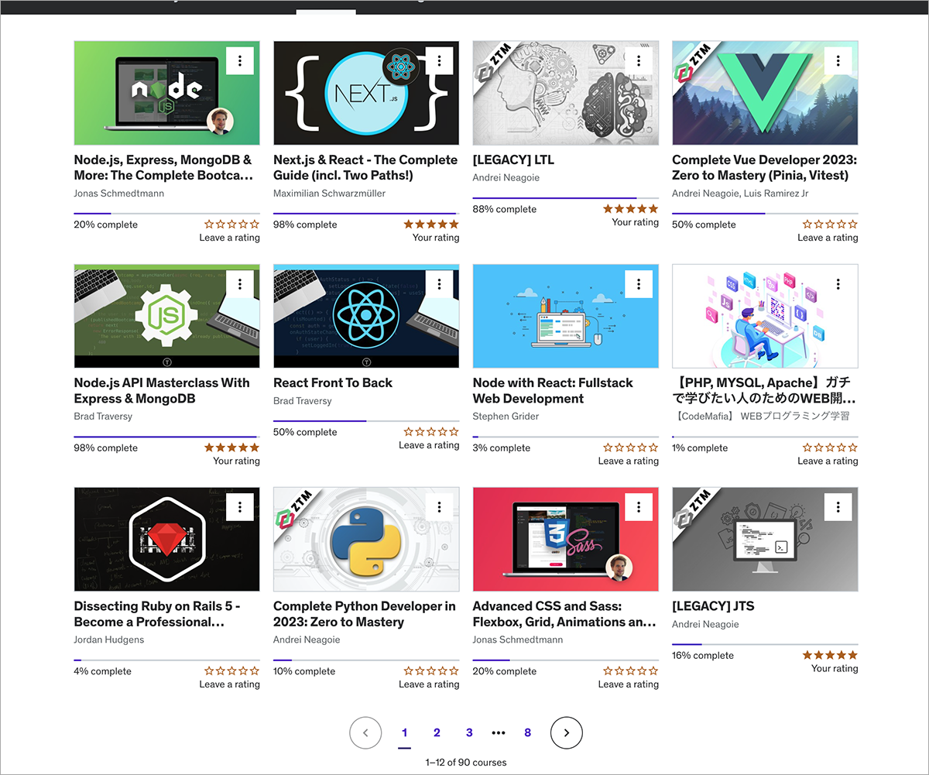Jump to page 8 of courses
The image size is (929, 775).
tap(527, 732)
